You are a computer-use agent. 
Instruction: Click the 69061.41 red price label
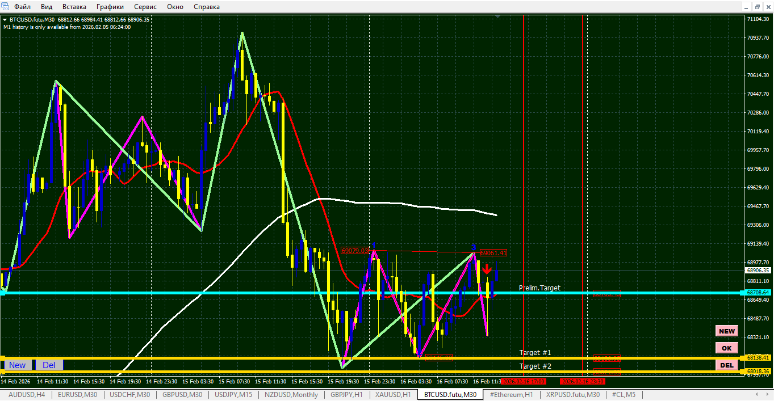point(493,253)
